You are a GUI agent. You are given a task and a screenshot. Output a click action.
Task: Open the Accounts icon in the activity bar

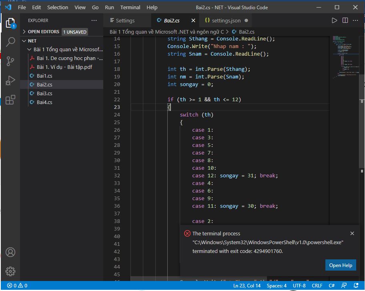(11, 253)
